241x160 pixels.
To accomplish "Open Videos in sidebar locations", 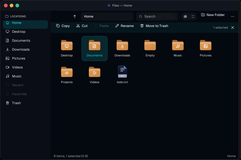I will coord(25,67).
